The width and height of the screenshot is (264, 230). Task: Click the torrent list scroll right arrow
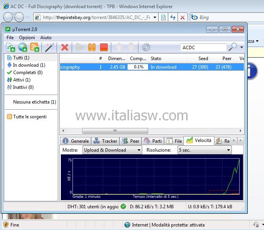(x=240, y=131)
